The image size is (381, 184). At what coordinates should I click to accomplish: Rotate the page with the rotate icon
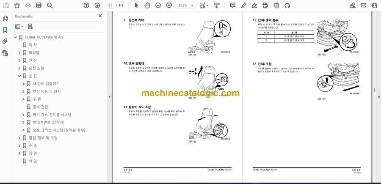tap(287, 5)
